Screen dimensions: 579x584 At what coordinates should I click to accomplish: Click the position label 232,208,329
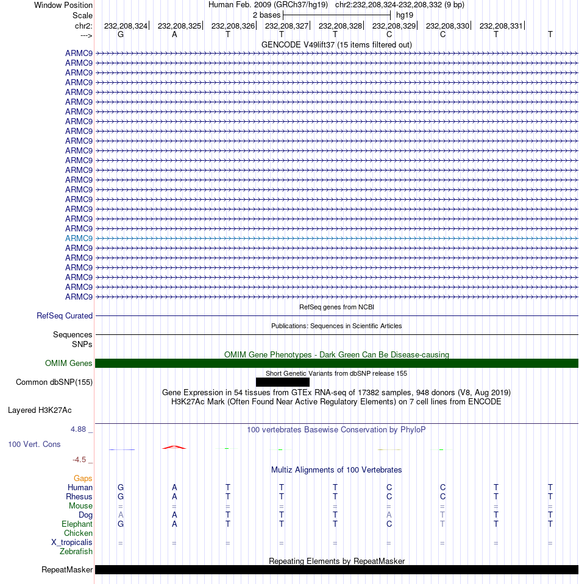[x=394, y=26]
